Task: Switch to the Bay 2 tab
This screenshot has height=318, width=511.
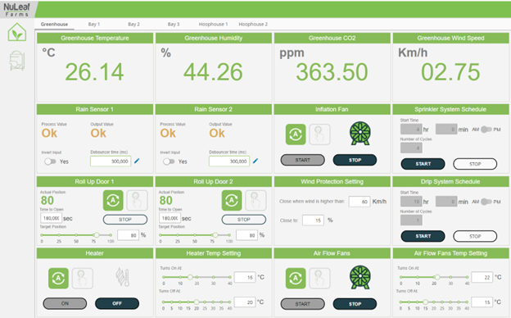Action: [133, 24]
